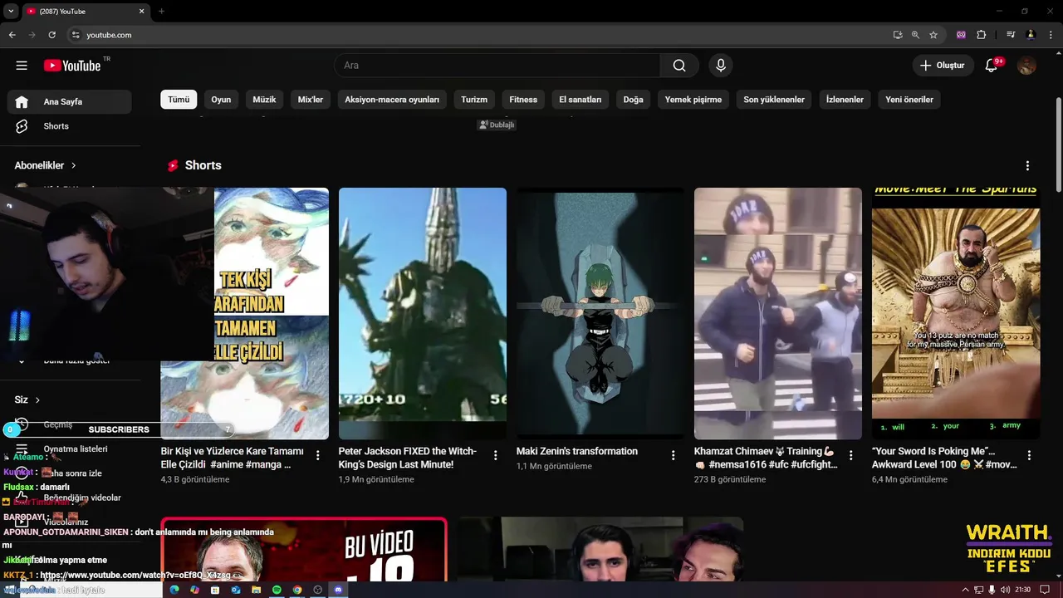Adjust system volume from tray speaker
The width and height of the screenshot is (1063, 598).
tap(1005, 590)
